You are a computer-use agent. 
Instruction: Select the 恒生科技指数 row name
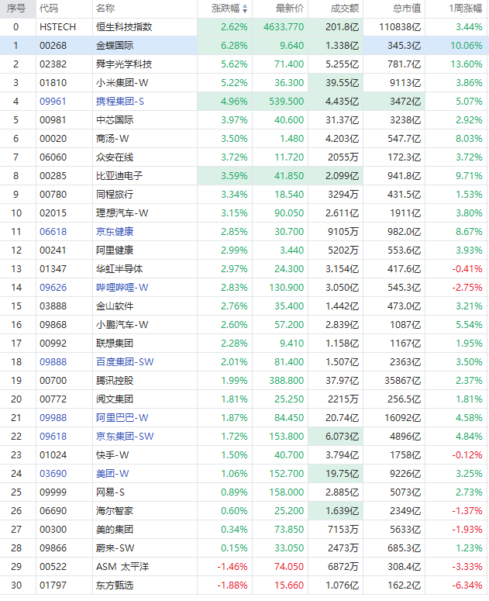coord(124,27)
